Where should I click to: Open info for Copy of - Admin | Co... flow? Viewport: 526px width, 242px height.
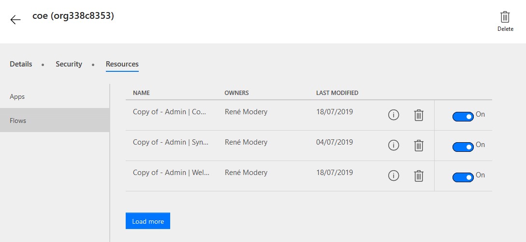tap(394, 115)
